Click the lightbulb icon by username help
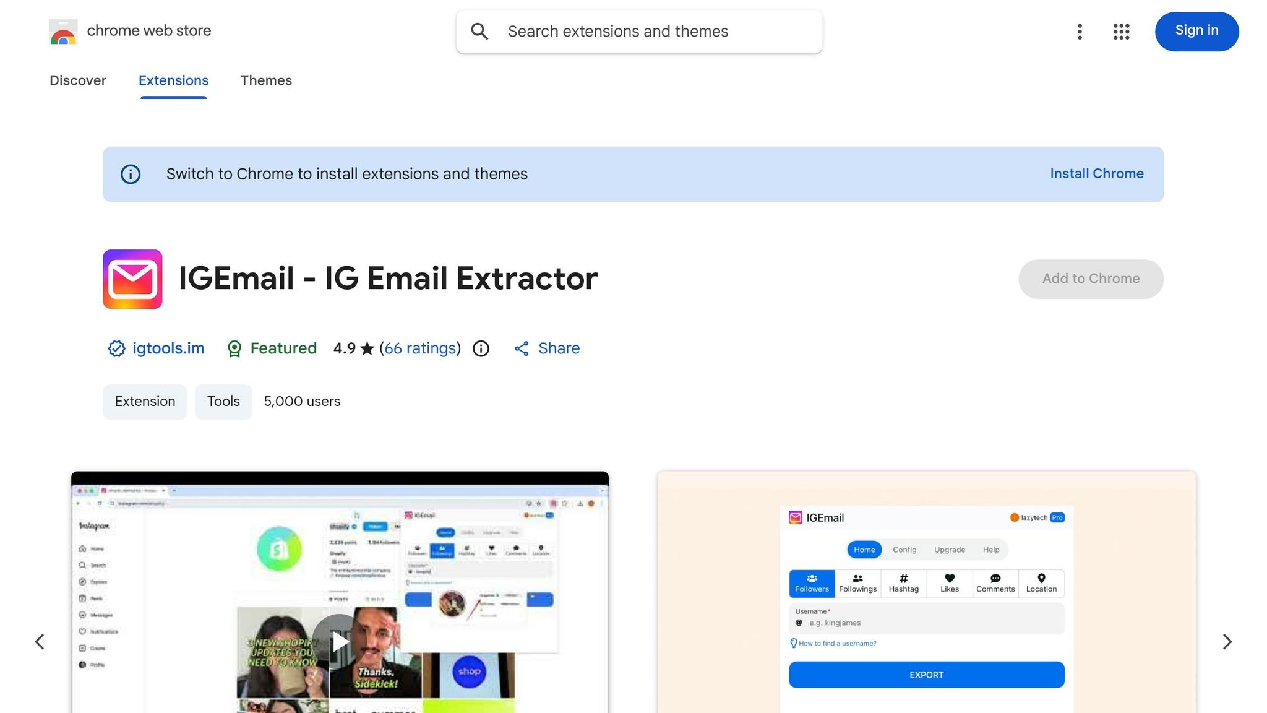Screen dimensions: 1267x713 pos(794,644)
